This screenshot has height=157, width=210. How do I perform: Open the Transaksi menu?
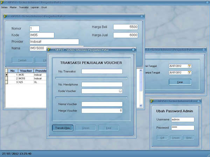[24, 7]
